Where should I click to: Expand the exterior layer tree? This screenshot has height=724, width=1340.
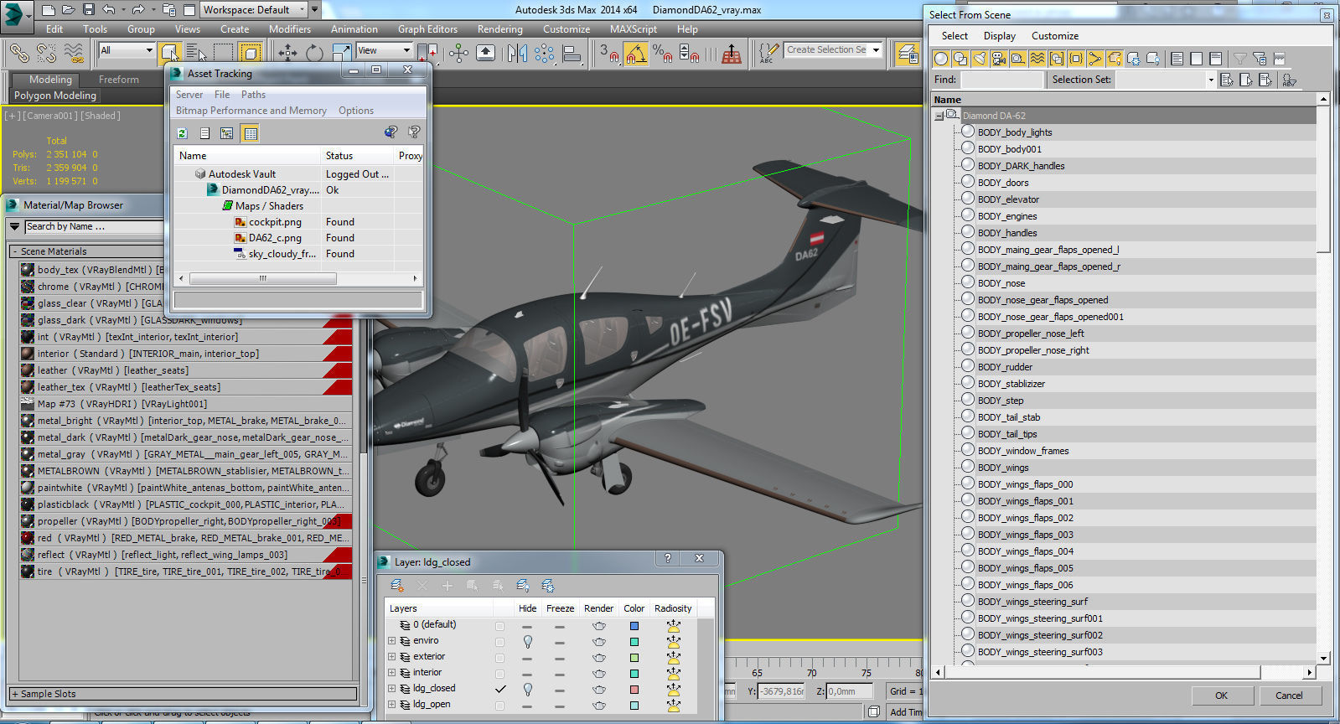(391, 656)
